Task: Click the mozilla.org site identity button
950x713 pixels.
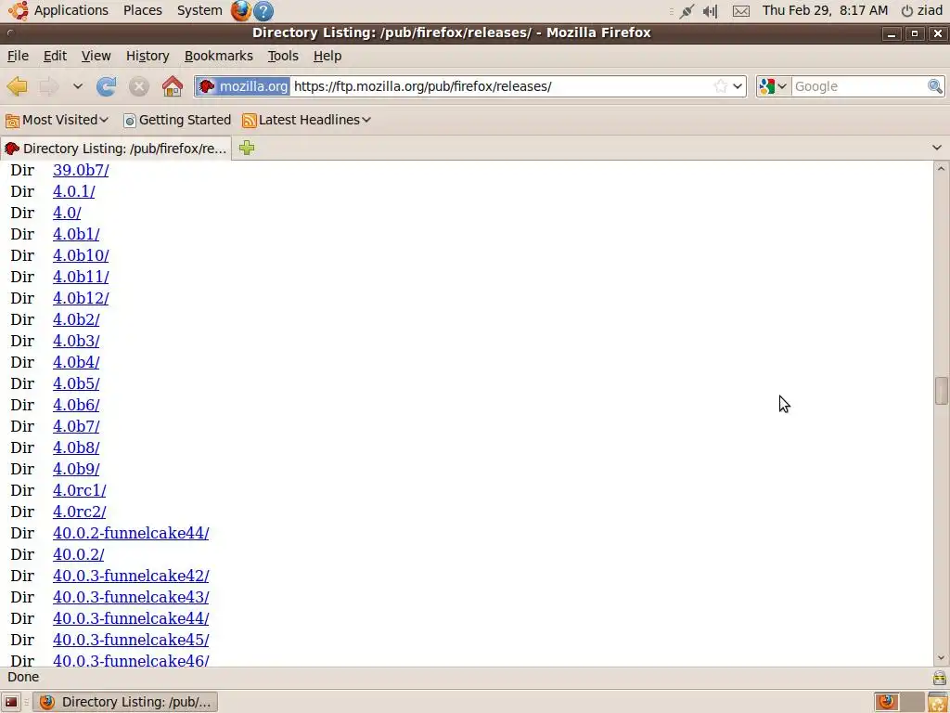Action: point(243,86)
